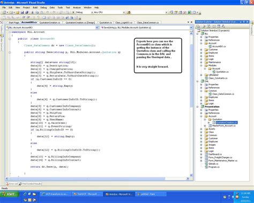Viewport: 254px width, 203px height.
Task: Switch to TestWCF taskbar button
Action: pyautogui.click(x=87, y=194)
